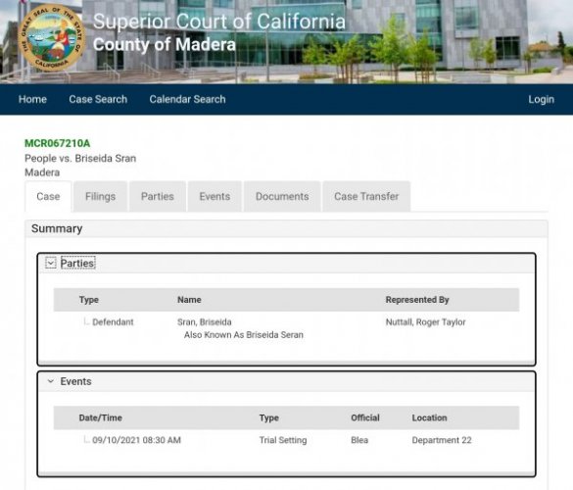Image resolution: width=573 pixels, height=490 pixels.
Task: Expand the Defendant tree row
Action: point(86,321)
